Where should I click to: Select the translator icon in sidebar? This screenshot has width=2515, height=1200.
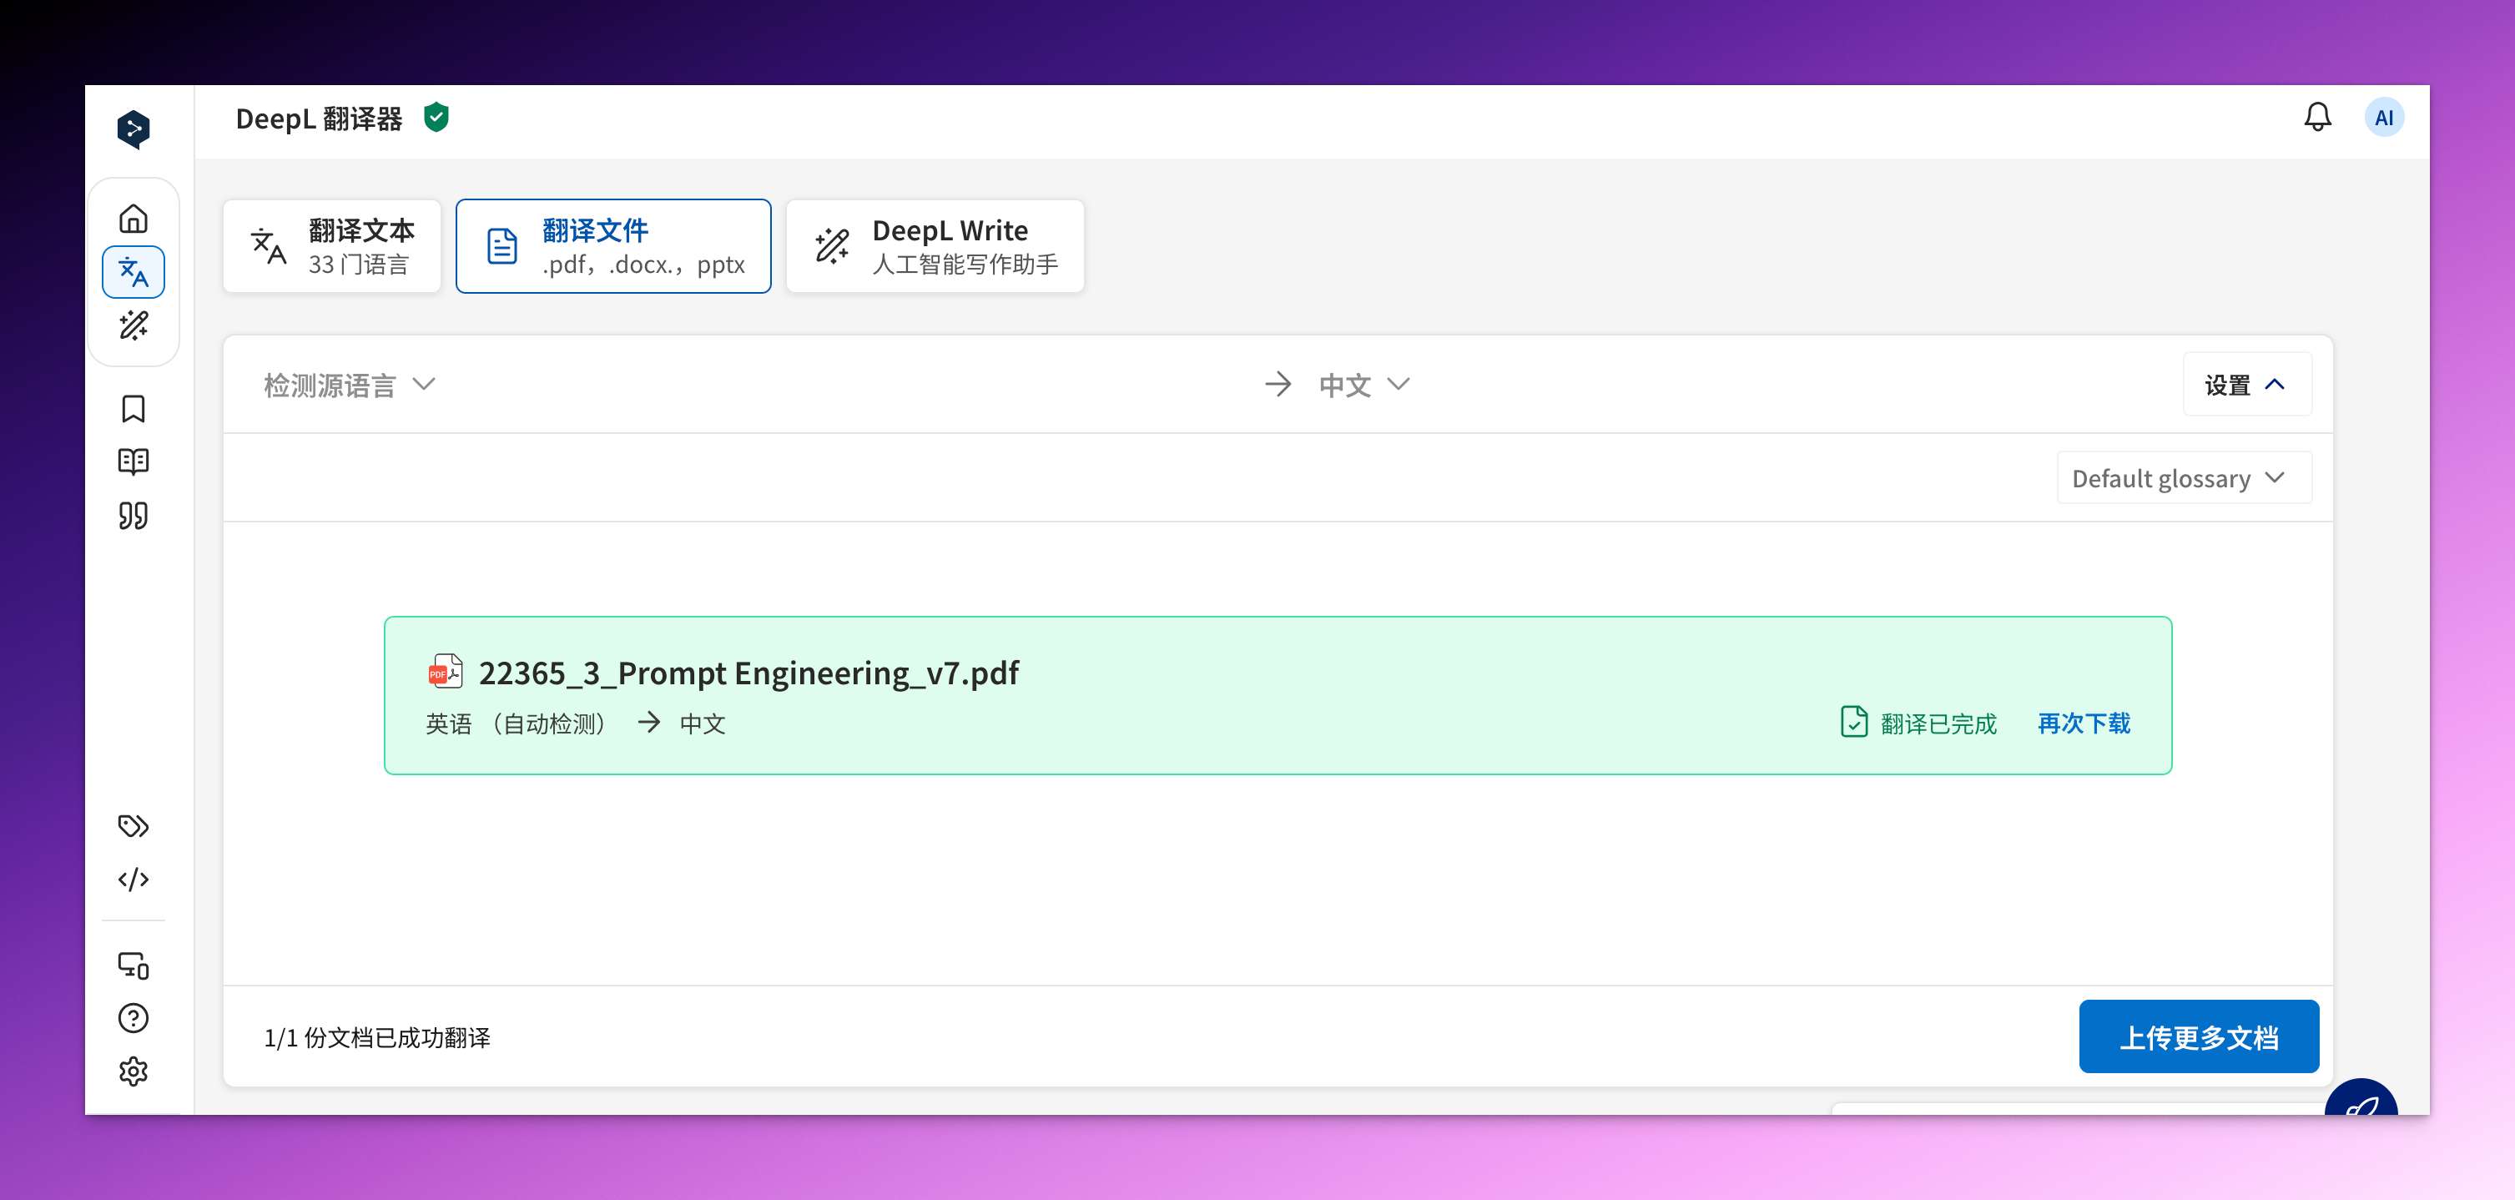133,272
